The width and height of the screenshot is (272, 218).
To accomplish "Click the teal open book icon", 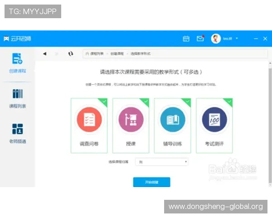I will tap(173, 119).
